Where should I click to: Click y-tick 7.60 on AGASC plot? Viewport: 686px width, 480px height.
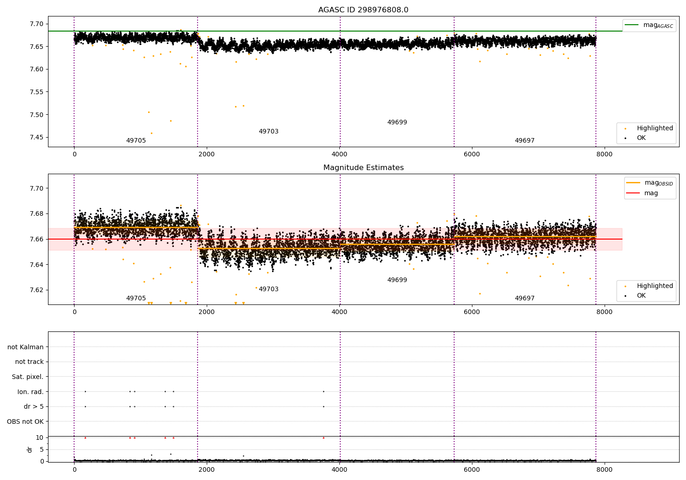(x=37, y=69)
